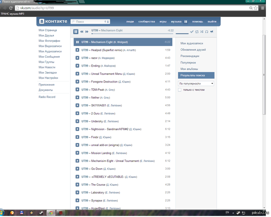Screen dimensions: 271x217
Task: Open the 'Radio Record' sidebar link
Action: 47,97
